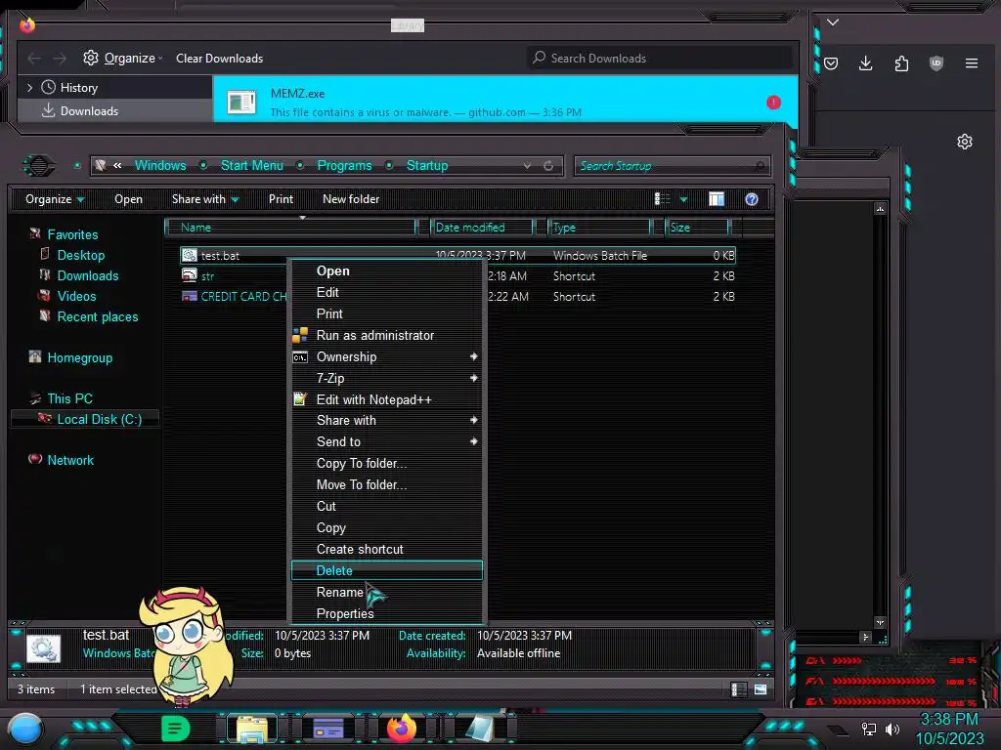The image size is (1001, 750).
Task: Click Explorer refresh icon in address bar
Action: point(548,166)
